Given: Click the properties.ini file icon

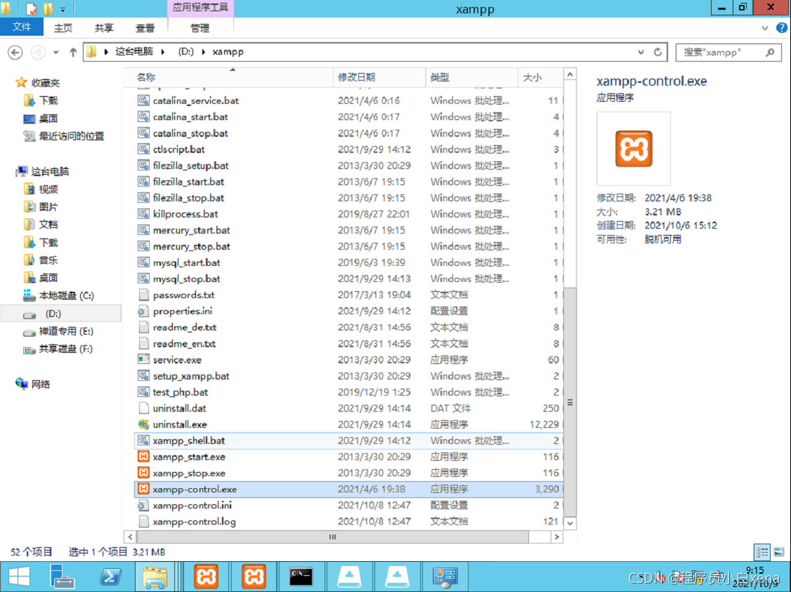Looking at the screenshot, I should tap(144, 311).
